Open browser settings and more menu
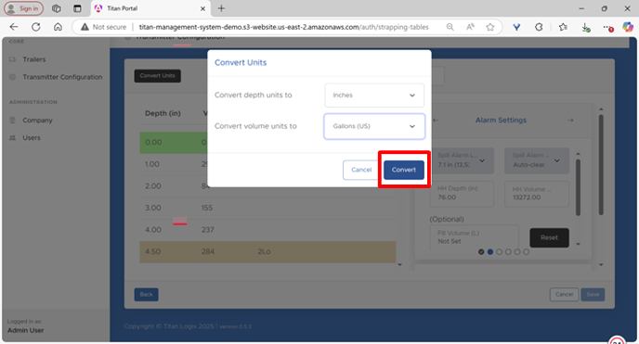 pos(607,27)
